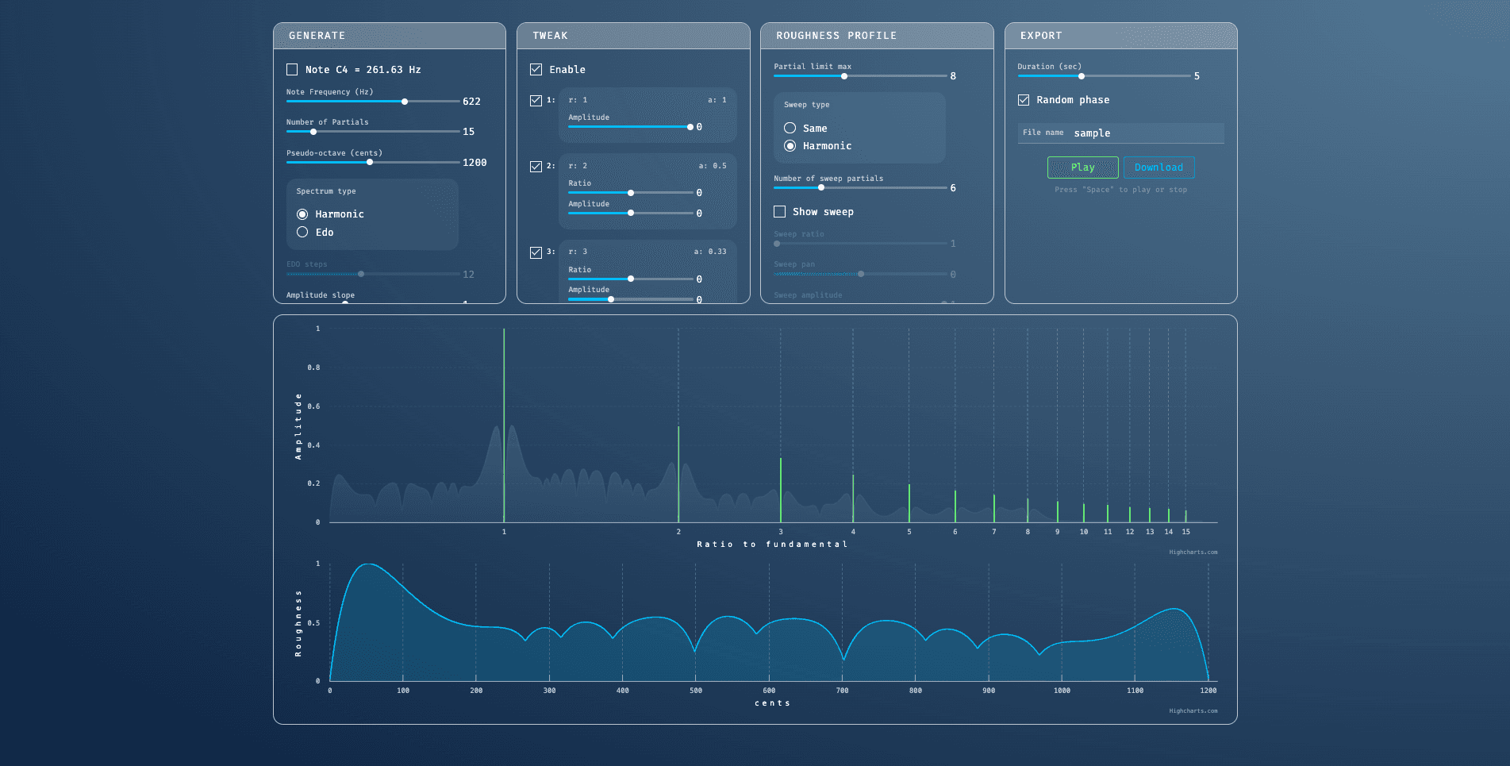Click the Number of Partials slider handle
The height and width of the screenshot is (766, 1510).
[x=313, y=132]
